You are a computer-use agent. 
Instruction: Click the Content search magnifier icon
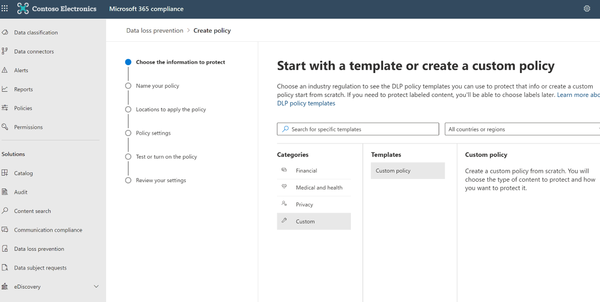[x=5, y=211]
